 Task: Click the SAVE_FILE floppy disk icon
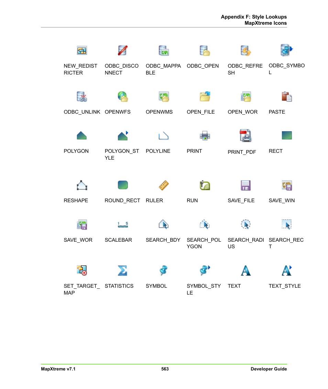tap(246, 185)
